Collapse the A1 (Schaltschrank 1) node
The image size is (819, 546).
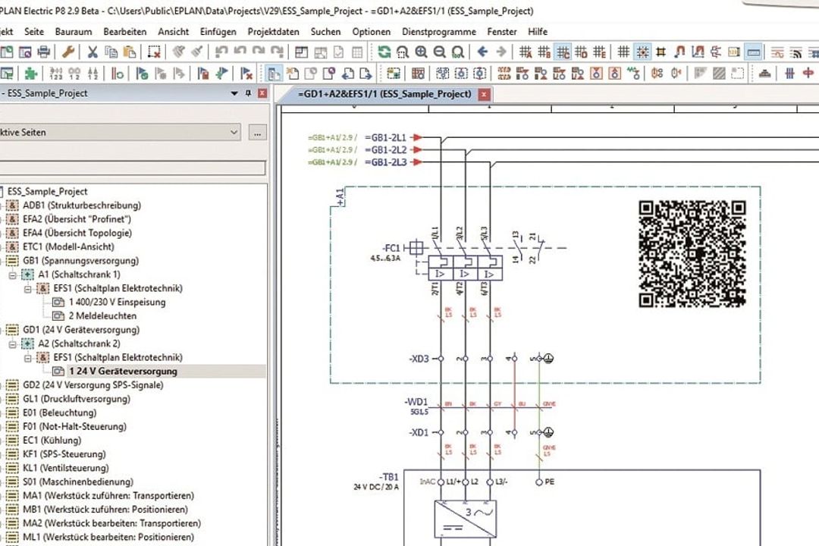click(x=13, y=275)
